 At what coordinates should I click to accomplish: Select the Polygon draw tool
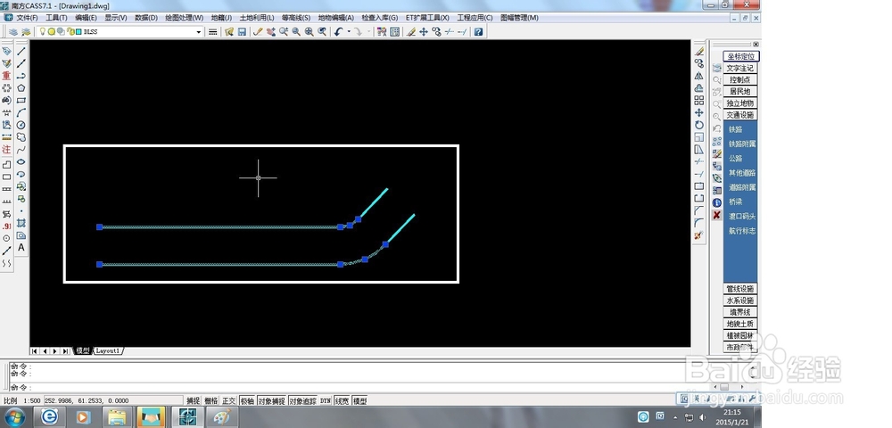(21, 88)
